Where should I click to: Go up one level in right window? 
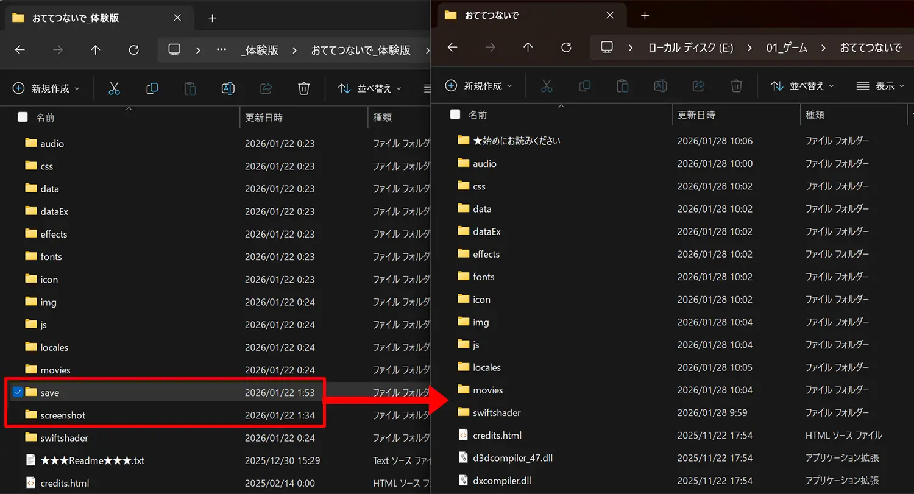click(528, 48)
